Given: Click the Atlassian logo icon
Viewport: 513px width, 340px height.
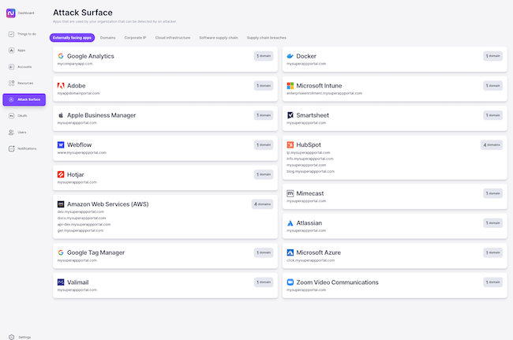Looking at the screenshot, I should [290, 223].
